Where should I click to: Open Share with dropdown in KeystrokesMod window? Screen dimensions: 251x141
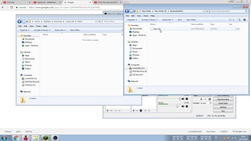pos(167,20)
